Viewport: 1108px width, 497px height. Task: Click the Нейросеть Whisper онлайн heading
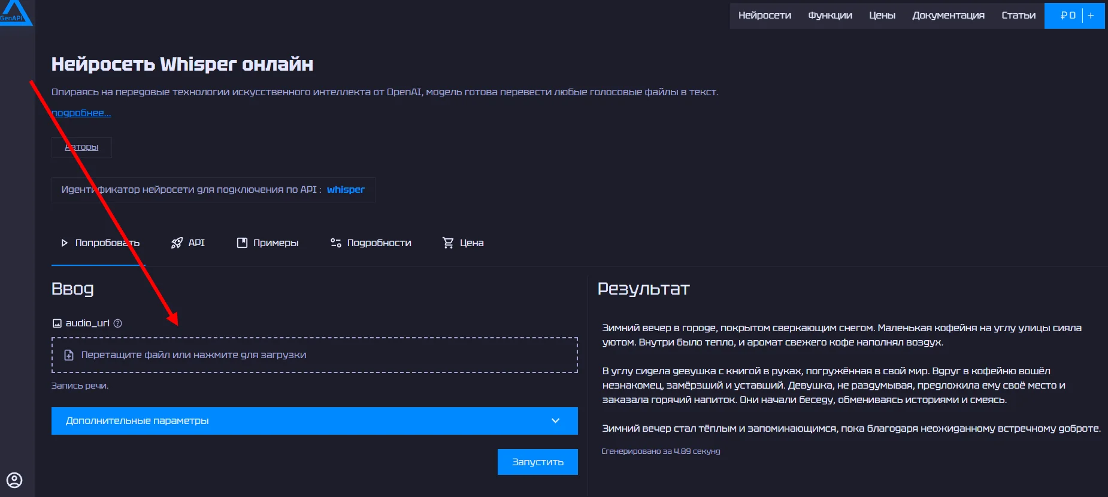(x=182, y=64)
